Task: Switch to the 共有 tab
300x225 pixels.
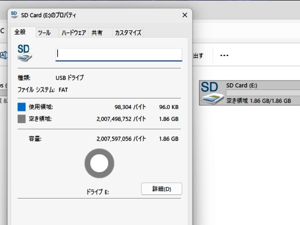Action: pyautogui.click(x=100, y=32)
